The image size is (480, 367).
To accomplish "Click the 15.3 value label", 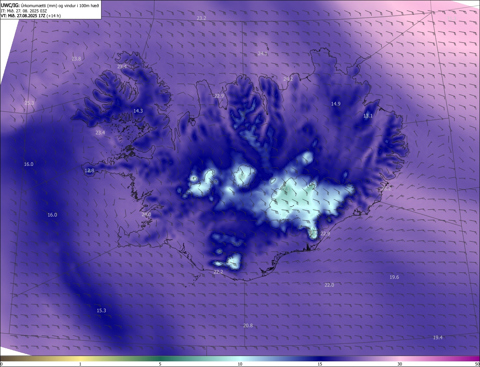I will point(101,310).
